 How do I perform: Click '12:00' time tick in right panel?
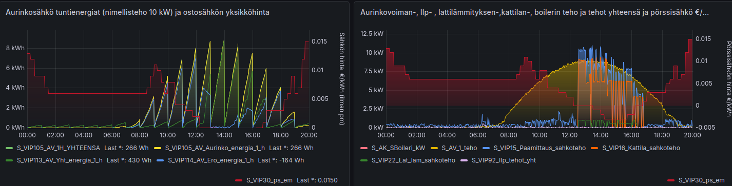pos(569,135)
